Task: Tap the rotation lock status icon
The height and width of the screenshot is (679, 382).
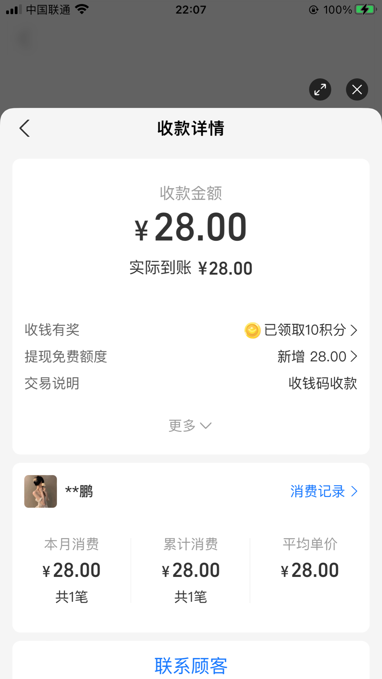Action: 314,10
